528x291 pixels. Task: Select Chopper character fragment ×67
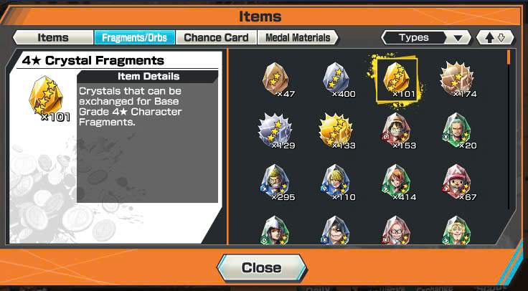[458, 183]
